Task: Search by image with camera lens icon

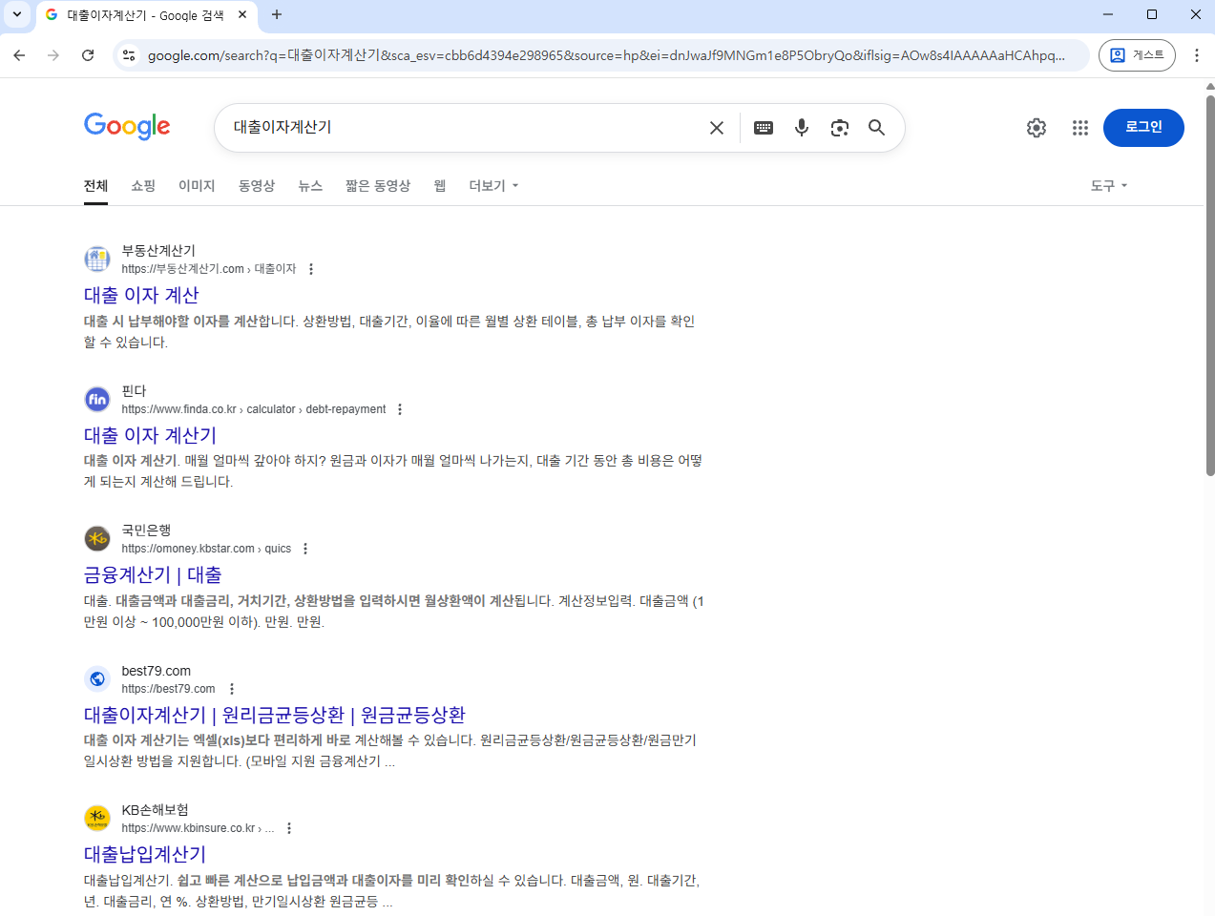Action: (x=840, y=128)
